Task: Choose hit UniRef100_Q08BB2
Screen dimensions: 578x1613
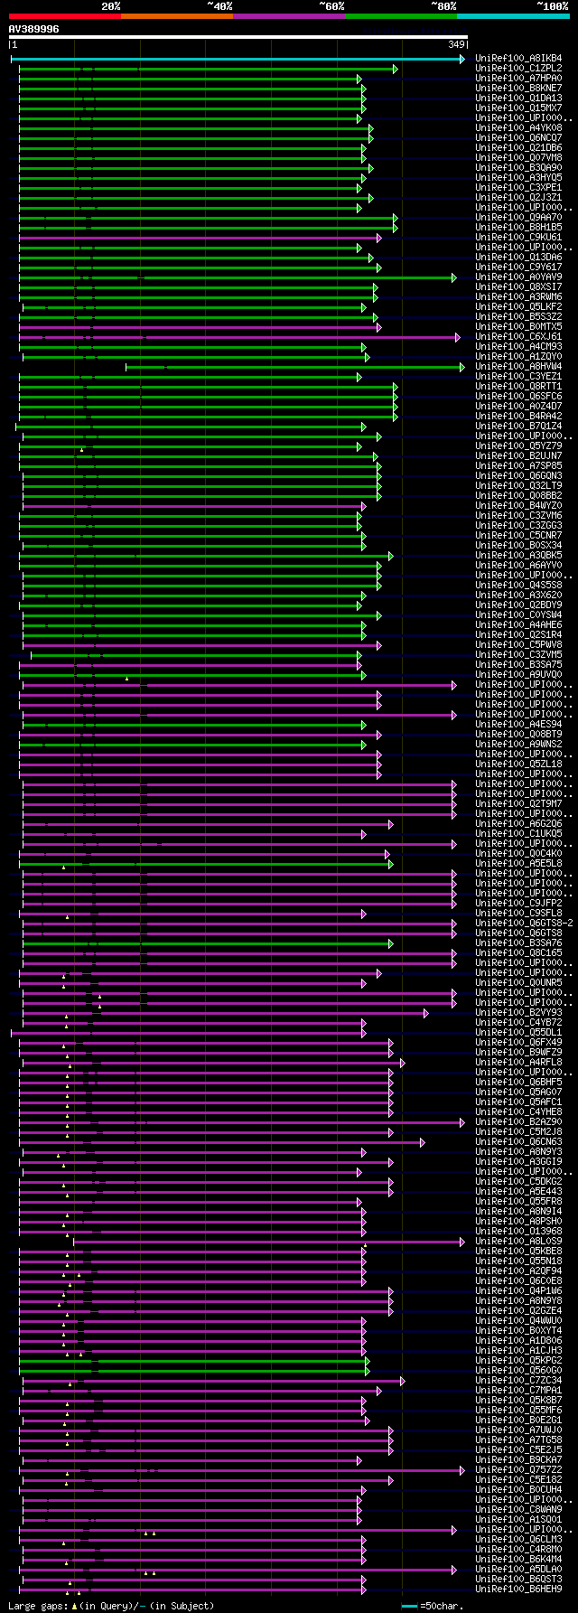Action: (519, 496)
